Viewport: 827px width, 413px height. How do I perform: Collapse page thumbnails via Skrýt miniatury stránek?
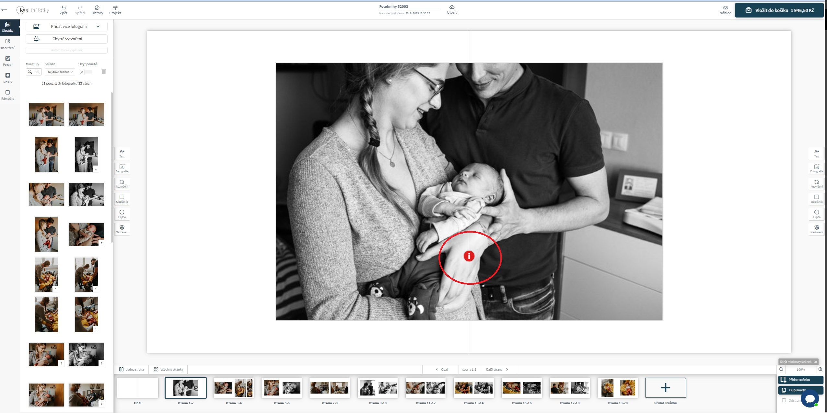(798, 361)
